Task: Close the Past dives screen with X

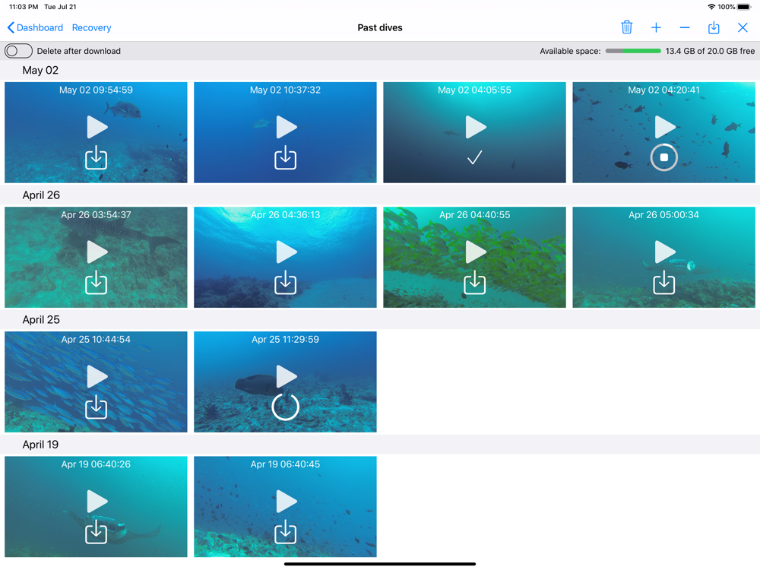Action: coord(743,27)
